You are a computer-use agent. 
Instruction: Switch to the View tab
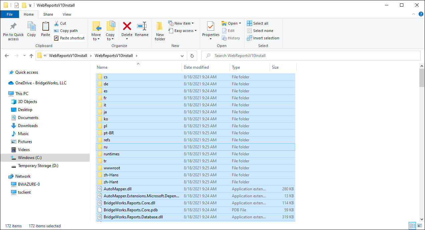click(x=67, y=14)
